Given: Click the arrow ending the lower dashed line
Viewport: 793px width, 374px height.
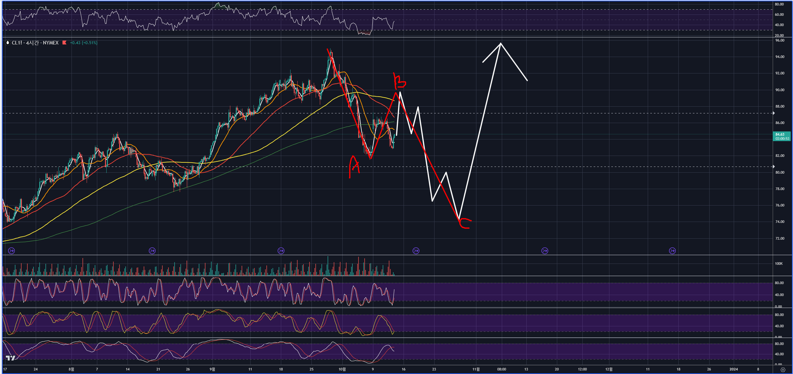Looking at the screenshot, I should click(x=774, y=167).
